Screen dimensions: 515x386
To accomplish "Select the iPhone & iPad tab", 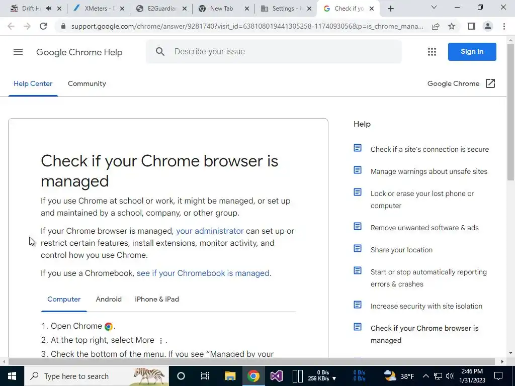I will (x=157, y=300).
